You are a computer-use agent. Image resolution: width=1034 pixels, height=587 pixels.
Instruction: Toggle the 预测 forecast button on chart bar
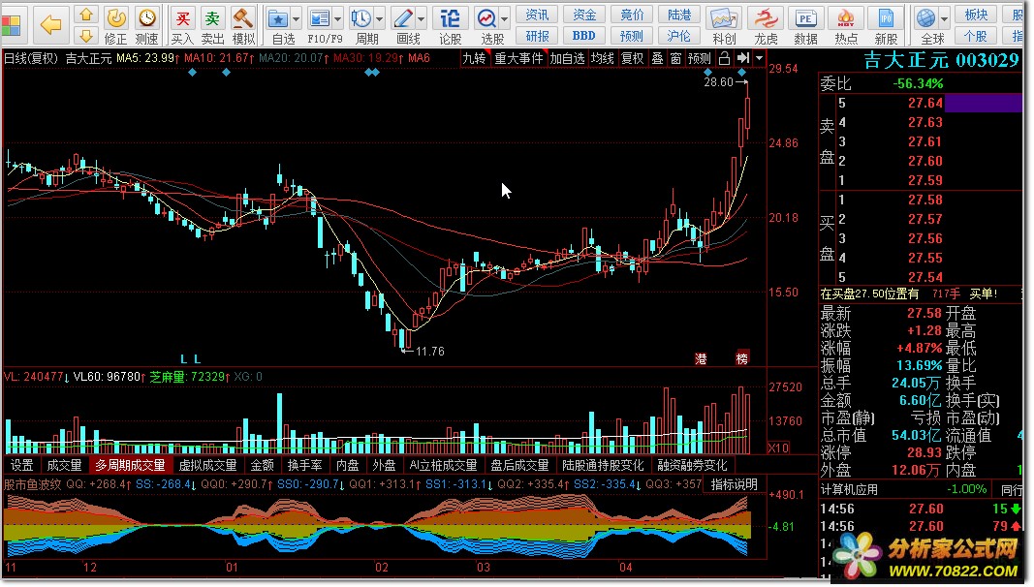point(699,59)
